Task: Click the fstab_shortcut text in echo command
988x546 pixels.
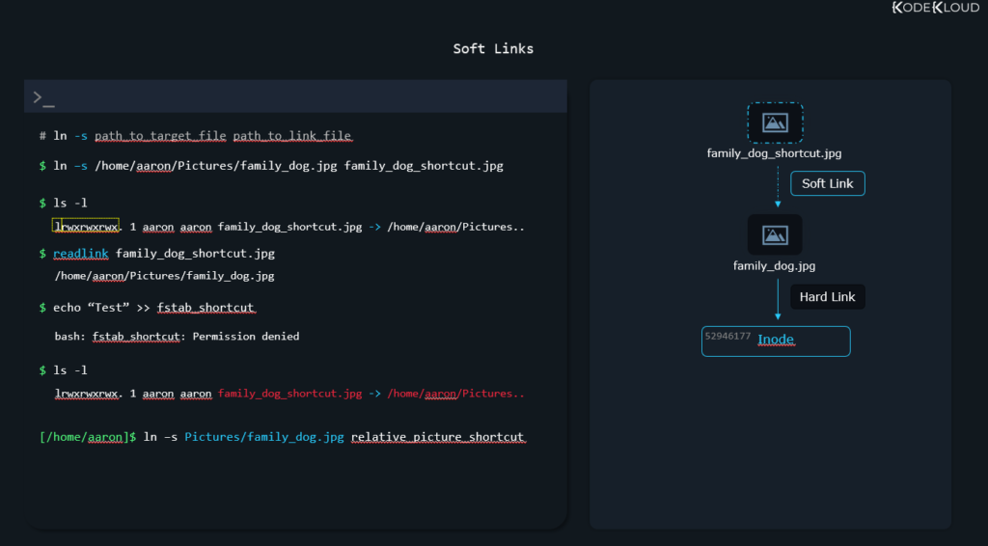Action: (206, 308)
